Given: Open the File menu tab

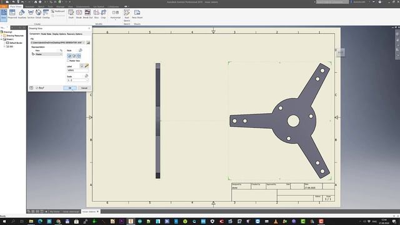Looking at the screenshot, I should (x=3, y=7).
